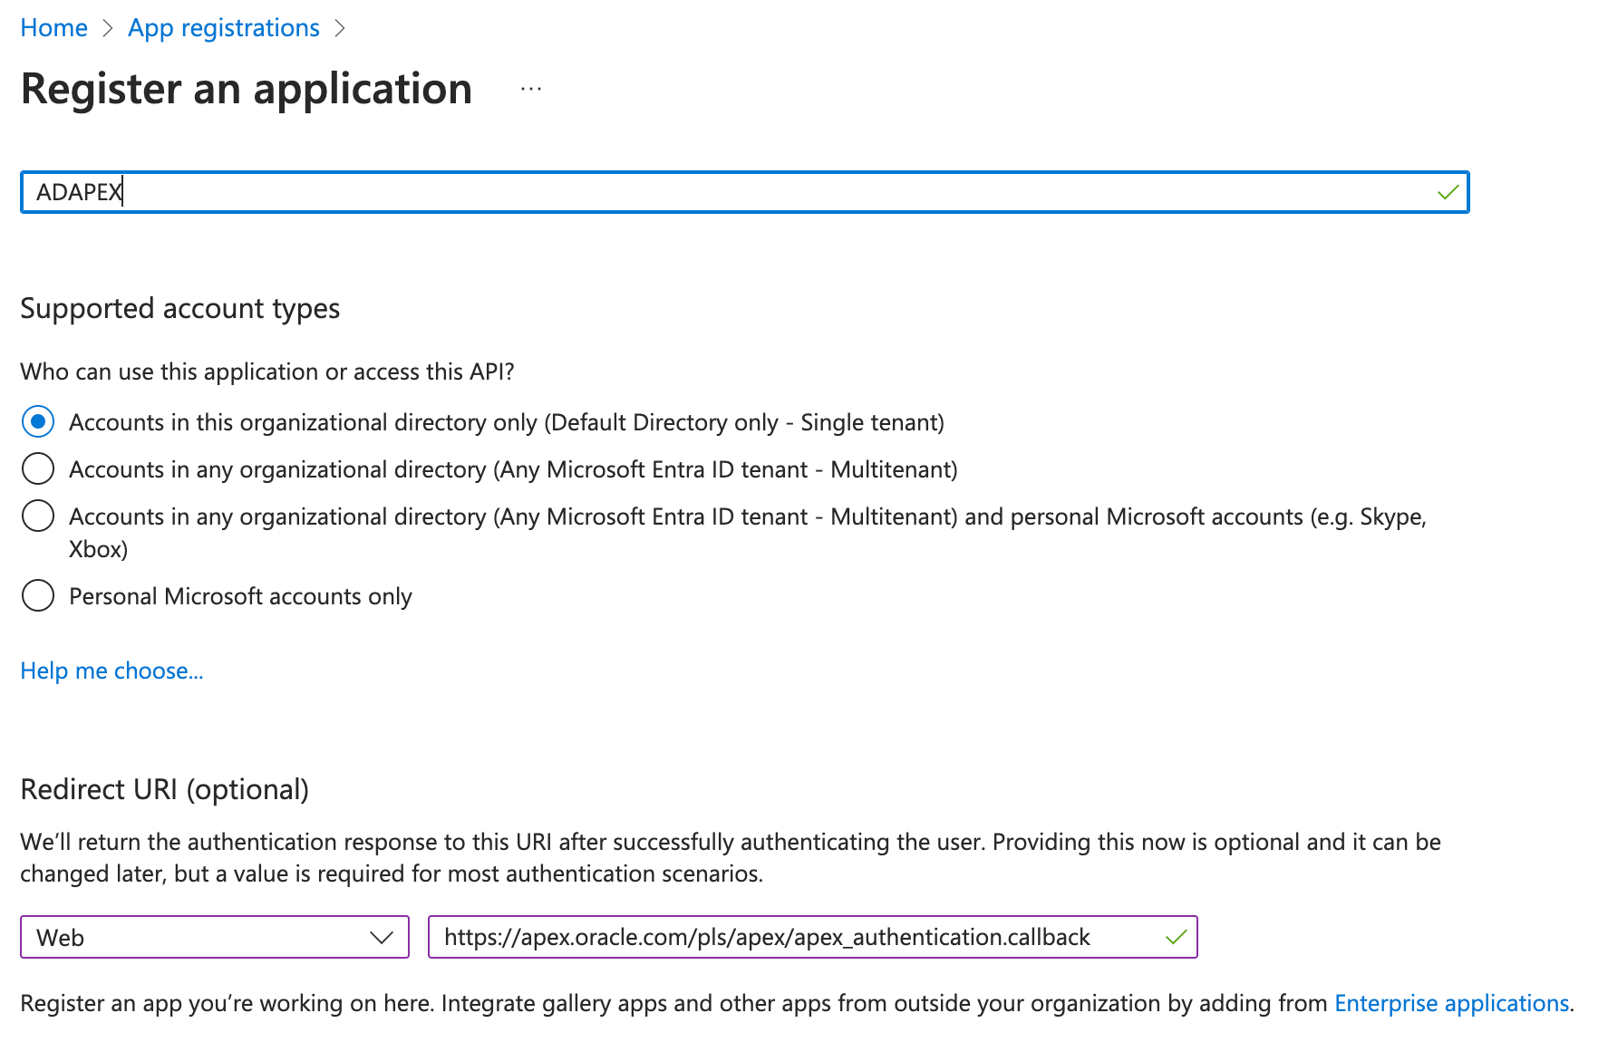The image size is (1608, 1042).
Task: Click the chevron after App registrations breadcrumb
Action: click(x=342, y=28)
